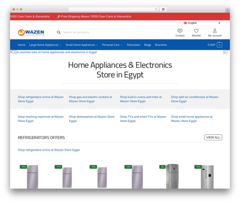Click the browser reader/download circle icon

(163, 9)
